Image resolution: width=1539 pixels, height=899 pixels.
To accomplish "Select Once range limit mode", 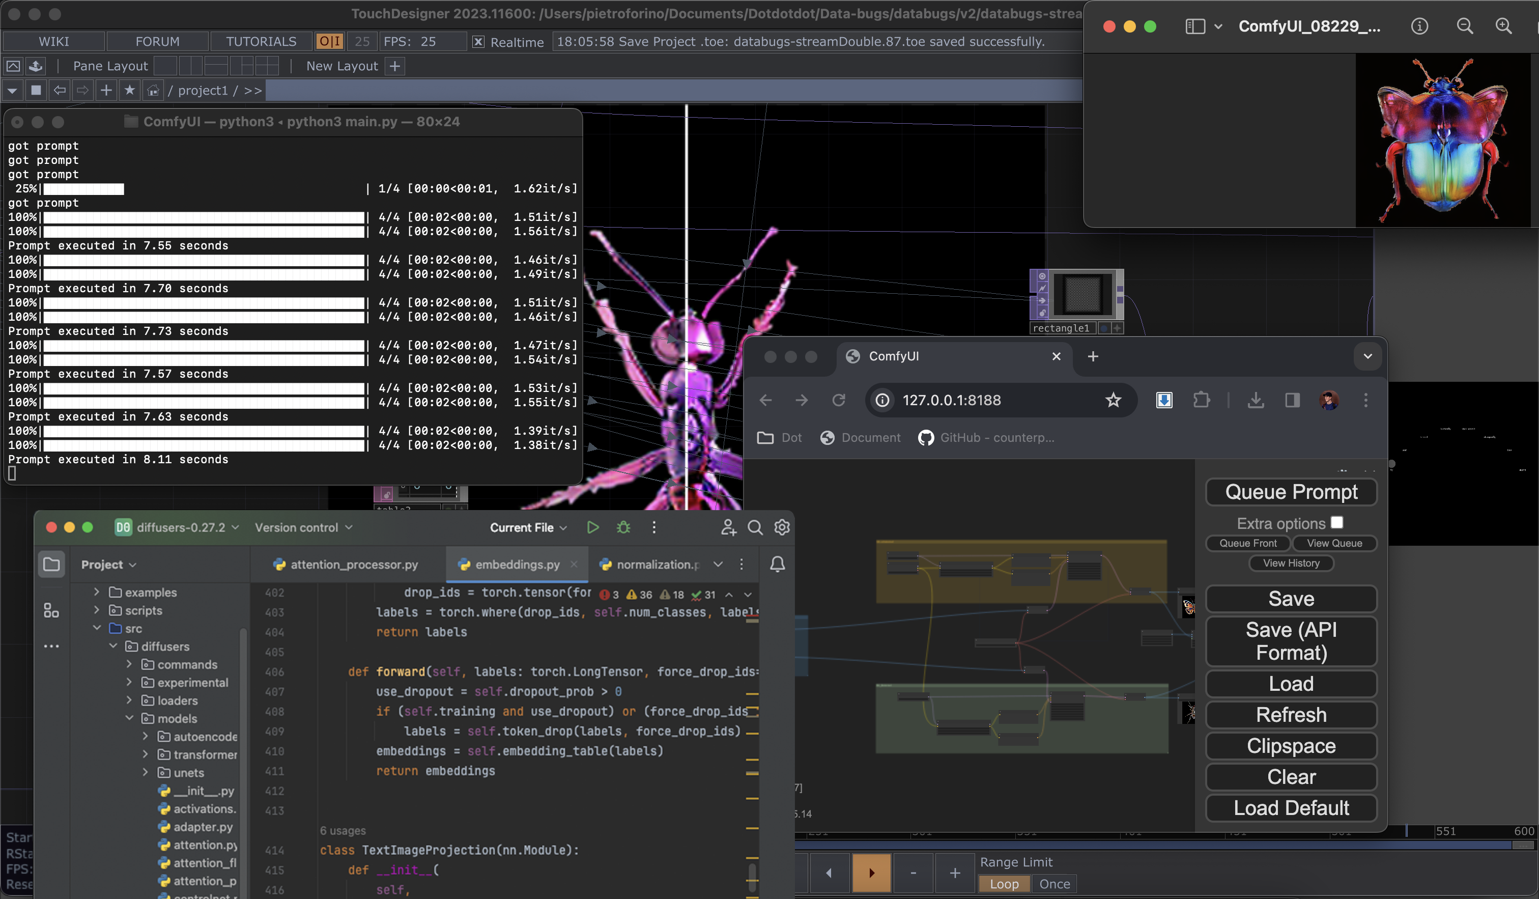I will [x=1054, y=884].
